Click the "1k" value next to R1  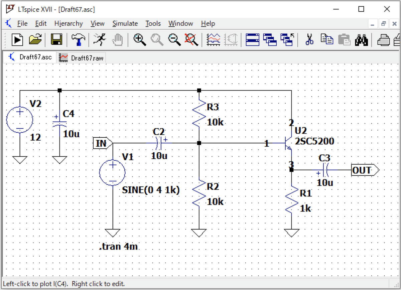(305, 208)
